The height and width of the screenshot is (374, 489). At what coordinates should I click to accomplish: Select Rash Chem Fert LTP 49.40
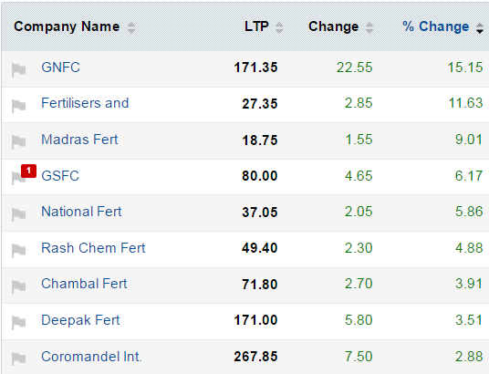click(260, 248)
